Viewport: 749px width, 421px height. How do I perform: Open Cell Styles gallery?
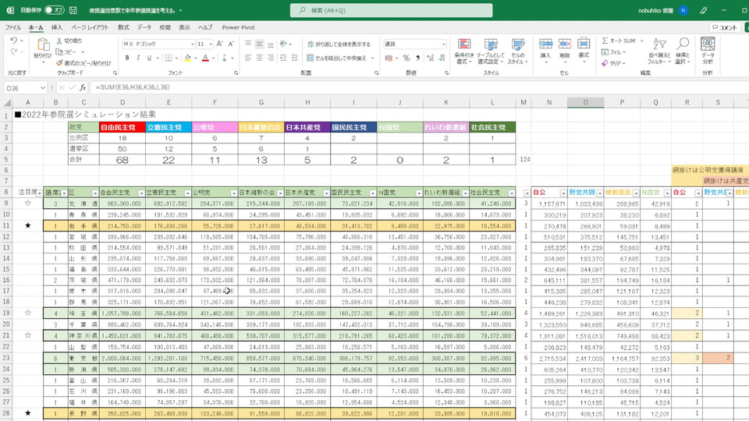click(518, 51)
